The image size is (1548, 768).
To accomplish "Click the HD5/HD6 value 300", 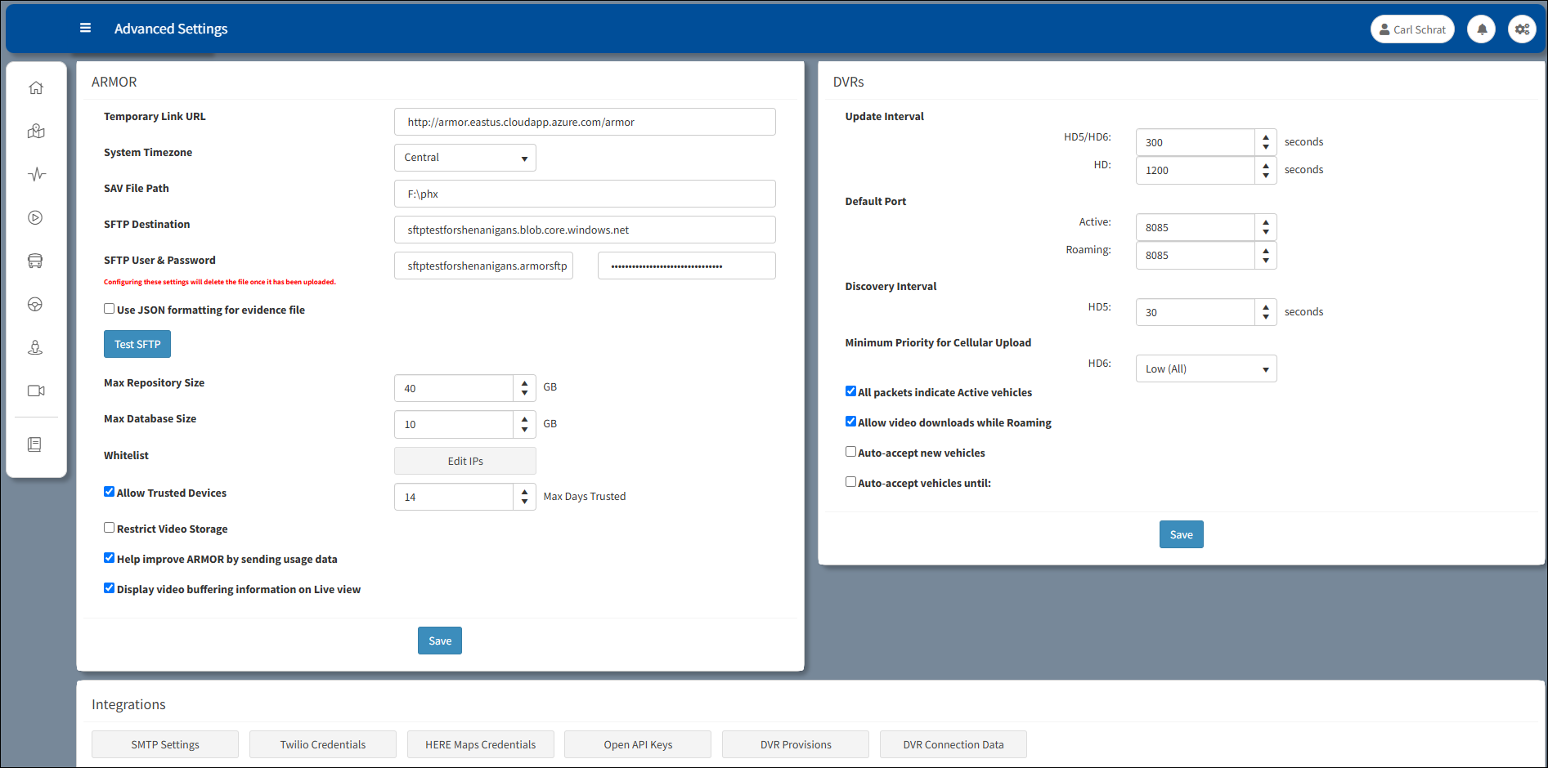I will pyautogui.click(x=1196, y=142).
